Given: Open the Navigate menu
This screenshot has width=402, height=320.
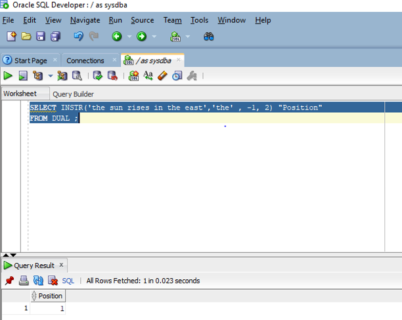Looking at the screenshot, I should tap(85, 20).
